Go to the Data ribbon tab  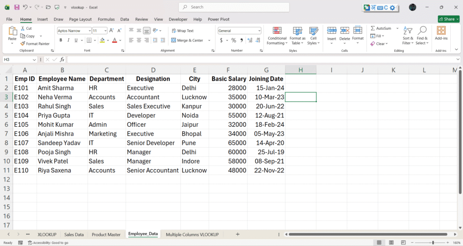tap(125, 19)
